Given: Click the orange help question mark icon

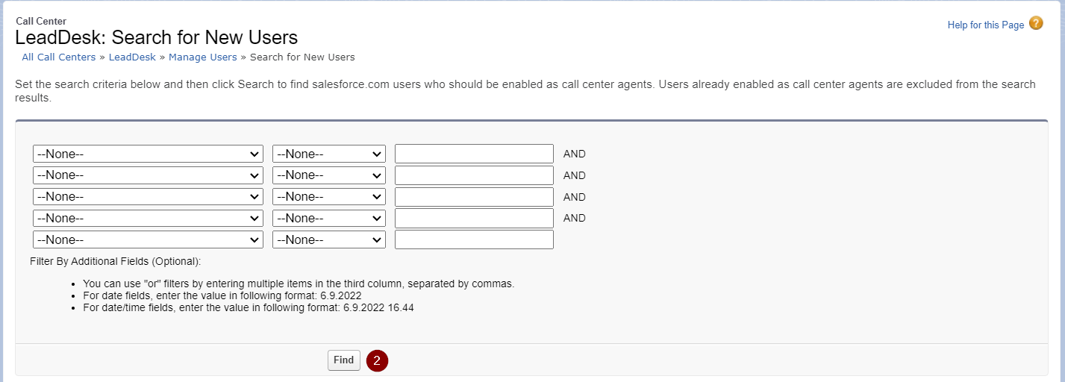Looking at the screenshot, I should coord(1036,23).
